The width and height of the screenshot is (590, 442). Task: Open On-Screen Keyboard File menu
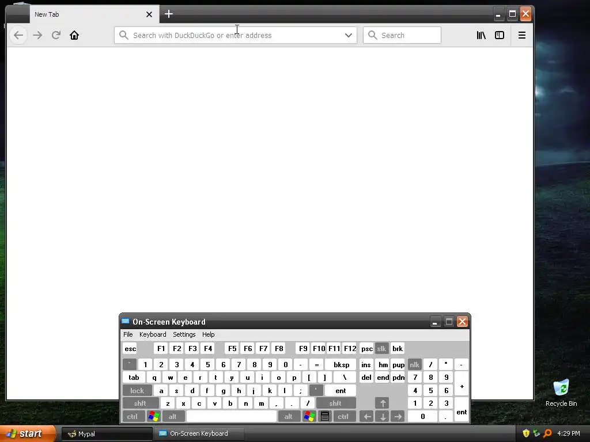tap(128, 334)
